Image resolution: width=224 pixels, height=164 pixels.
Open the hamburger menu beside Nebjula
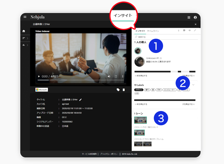click(25, 17)
